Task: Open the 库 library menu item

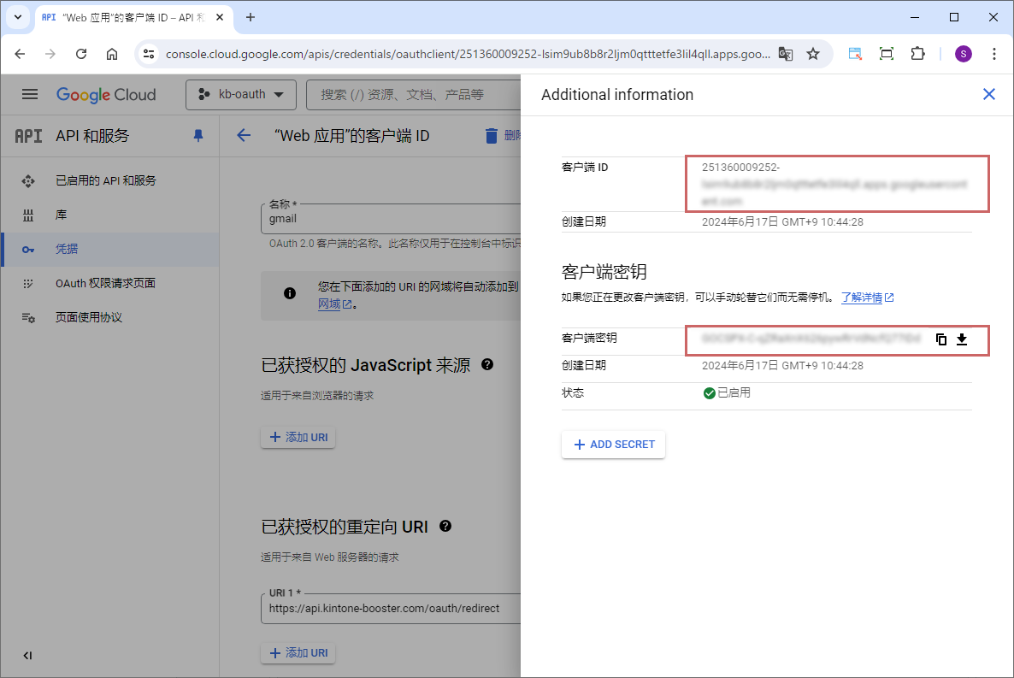Action: pyautogui.click(x=61, y=215)
